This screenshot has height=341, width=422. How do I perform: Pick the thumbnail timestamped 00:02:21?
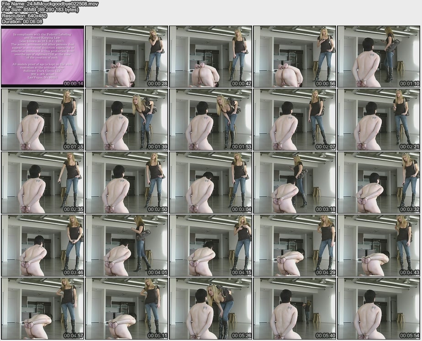tap(379, 120)
